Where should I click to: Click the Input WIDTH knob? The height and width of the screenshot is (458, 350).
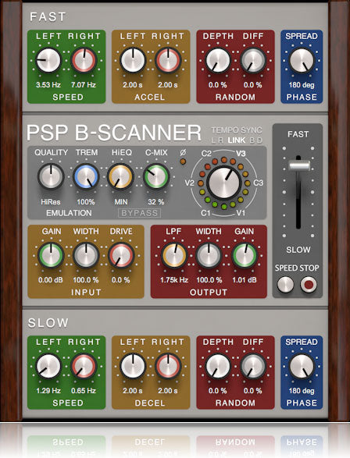coord(86,255)
